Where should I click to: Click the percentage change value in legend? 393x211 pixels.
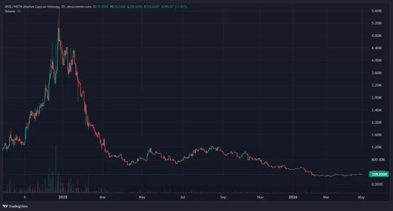coord(181,7)
